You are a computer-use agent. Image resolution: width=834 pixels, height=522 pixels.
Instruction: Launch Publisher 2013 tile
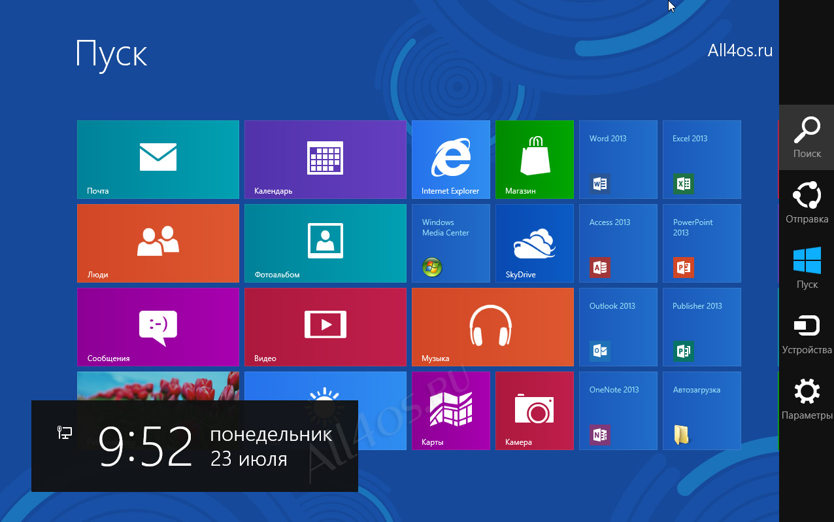[x=702, y=327]
